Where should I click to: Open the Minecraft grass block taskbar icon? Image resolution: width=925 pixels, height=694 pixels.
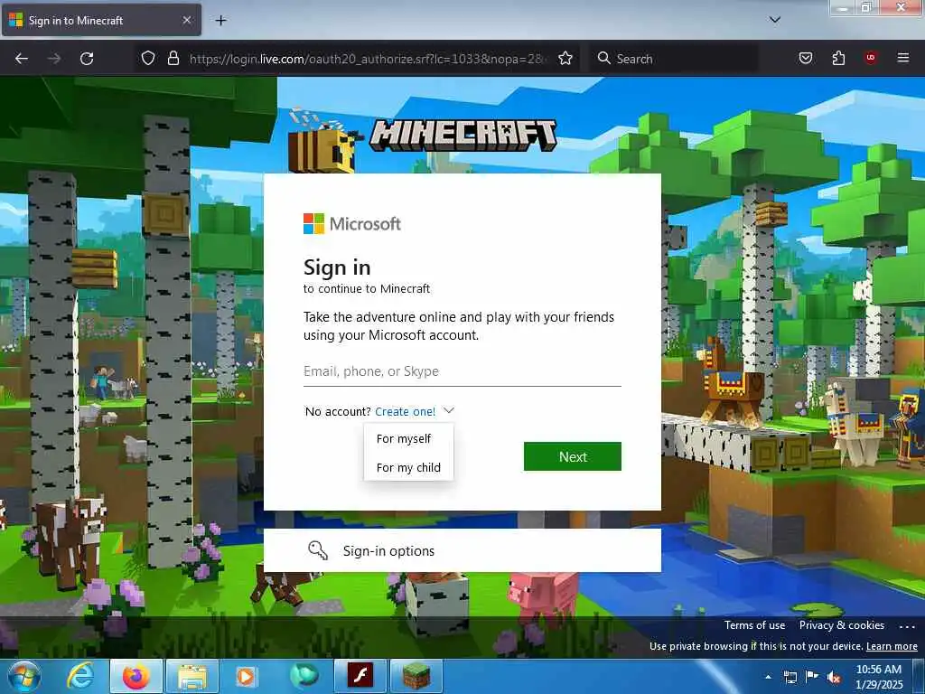coord(416,676)
